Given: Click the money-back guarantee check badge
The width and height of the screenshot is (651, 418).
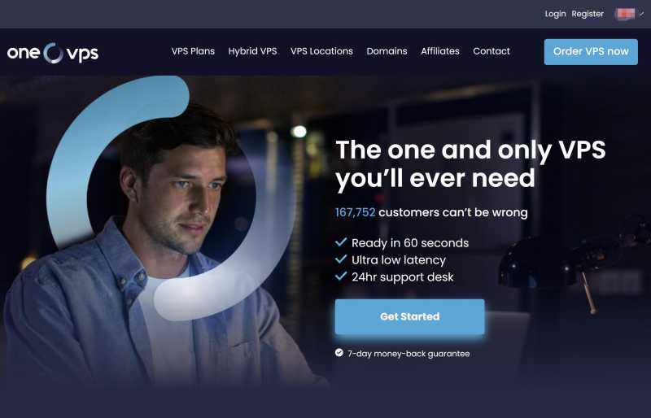Looking at the screenshot, I should click(x=339, y=353).
